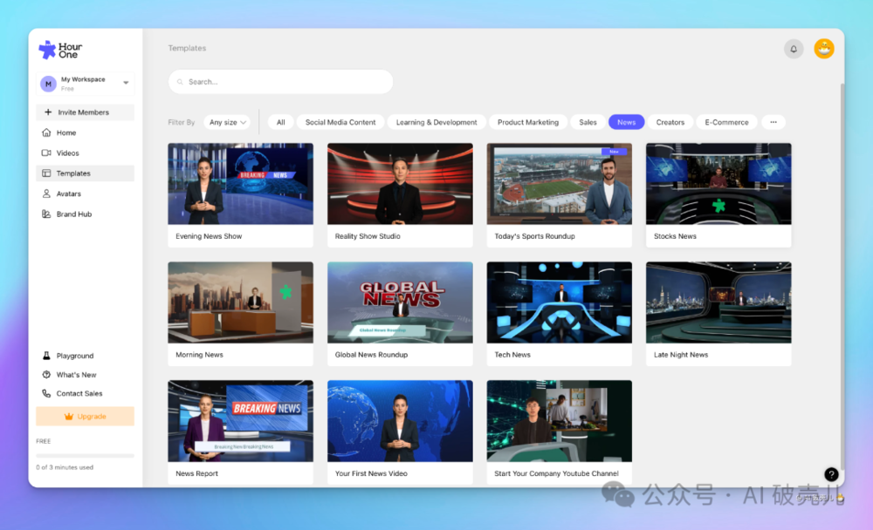
Task: Open the user profile avatar
Action: coord(824,49)
